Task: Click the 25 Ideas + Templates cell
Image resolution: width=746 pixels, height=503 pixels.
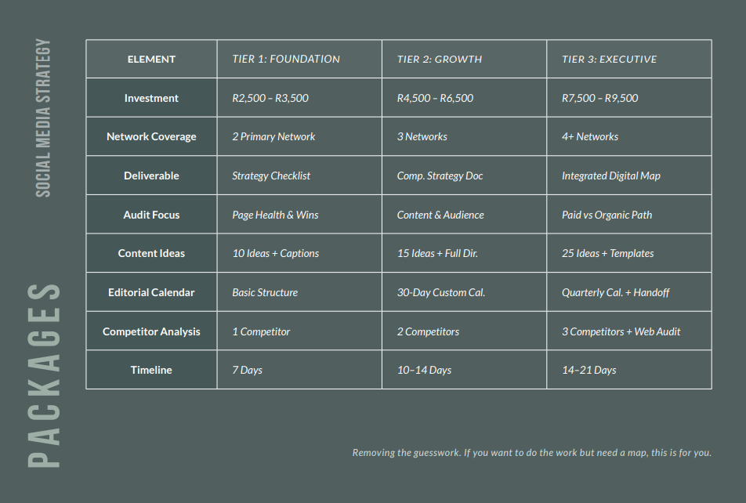Action: (607, 254)
